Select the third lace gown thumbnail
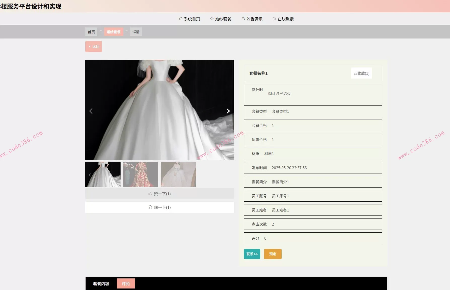 coord(178,174)
